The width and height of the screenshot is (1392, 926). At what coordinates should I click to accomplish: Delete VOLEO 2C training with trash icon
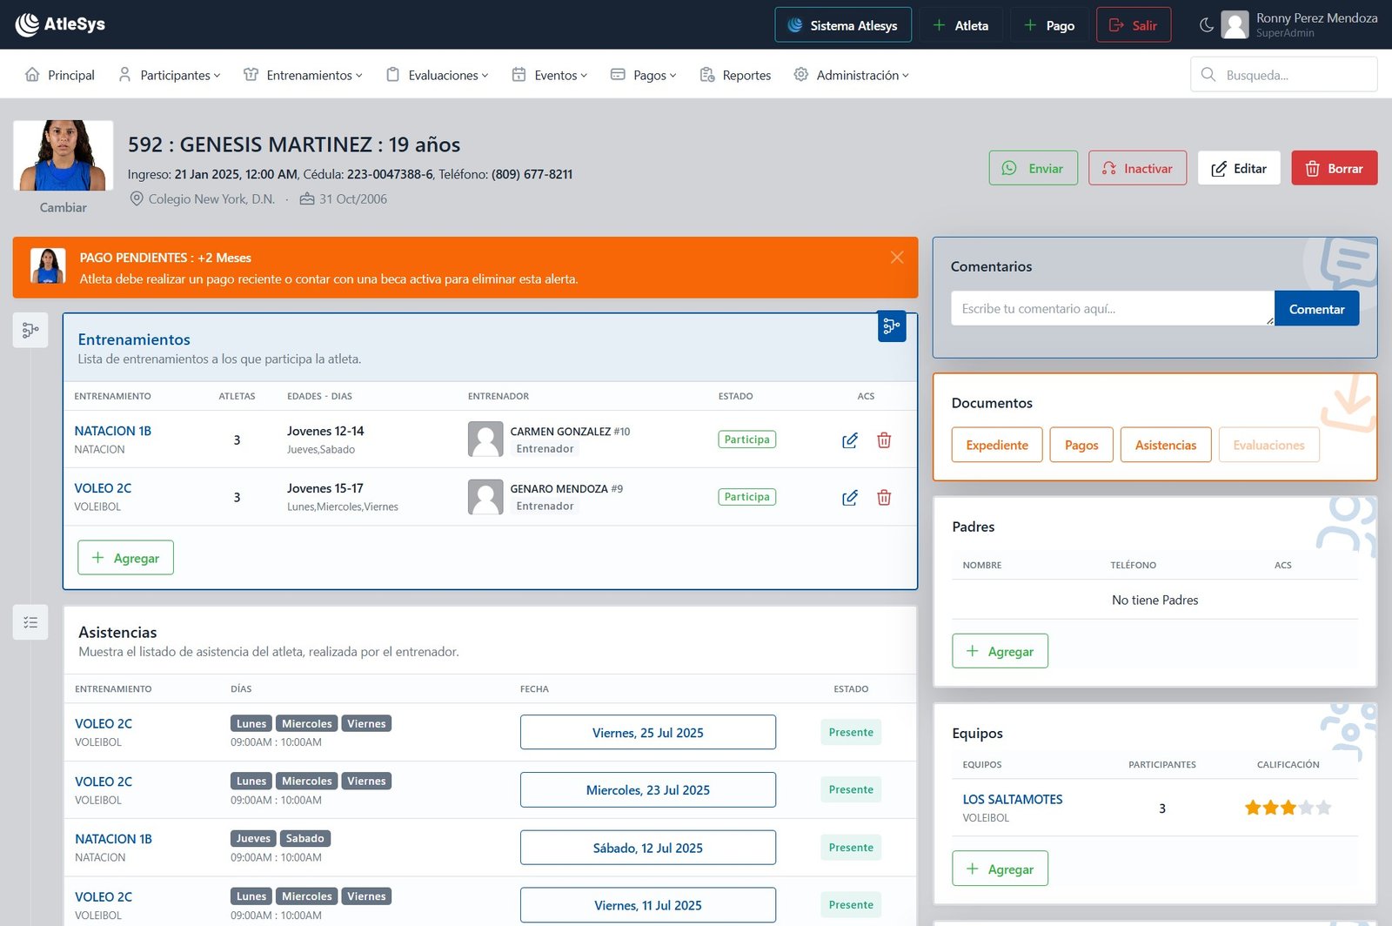click(884, 498)
